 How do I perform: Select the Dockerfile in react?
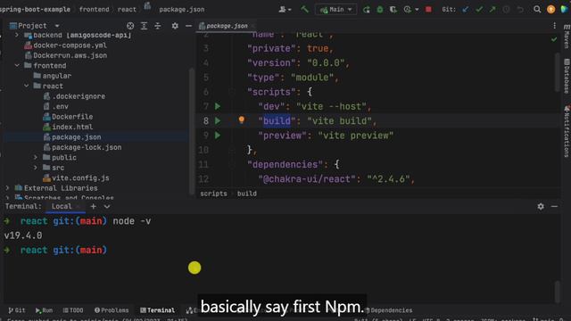click(68, 117)
